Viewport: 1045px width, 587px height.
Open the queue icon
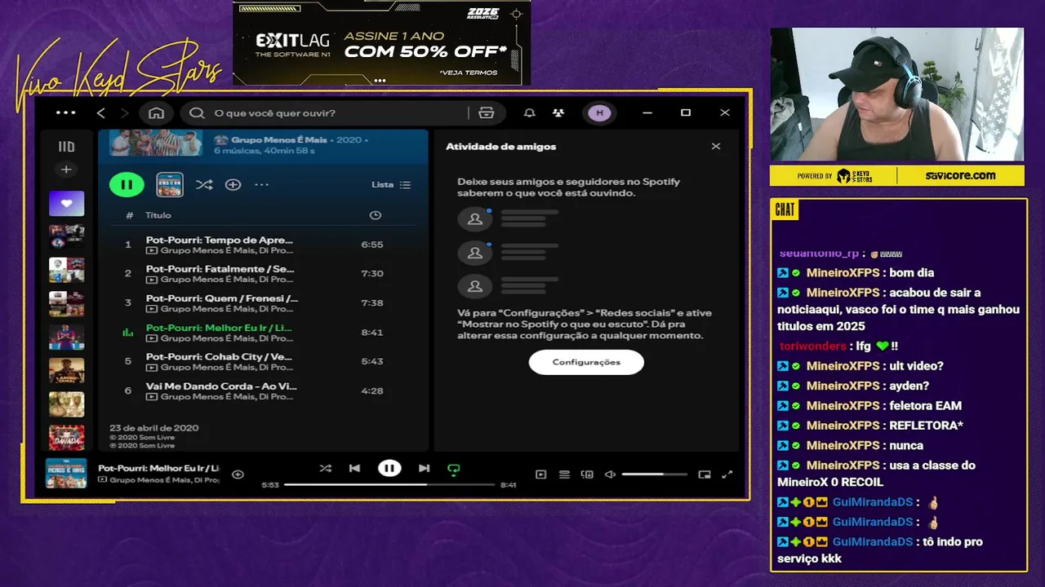coord(564,474)
